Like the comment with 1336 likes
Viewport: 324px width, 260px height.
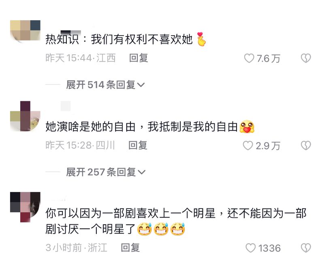250,248
